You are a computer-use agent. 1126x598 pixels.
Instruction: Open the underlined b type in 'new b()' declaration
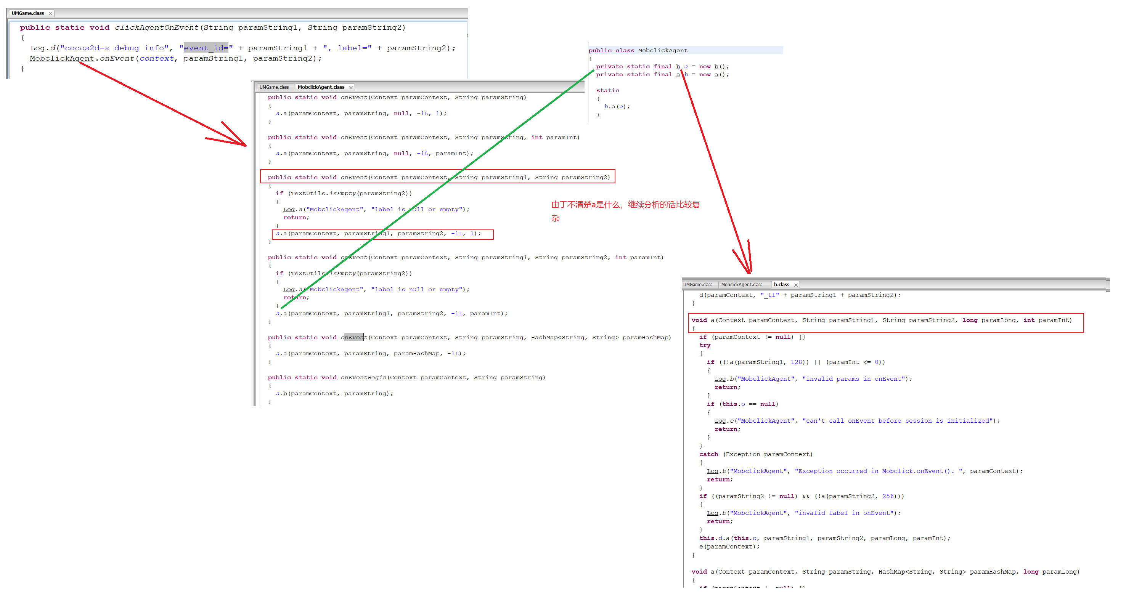(716, 67)
